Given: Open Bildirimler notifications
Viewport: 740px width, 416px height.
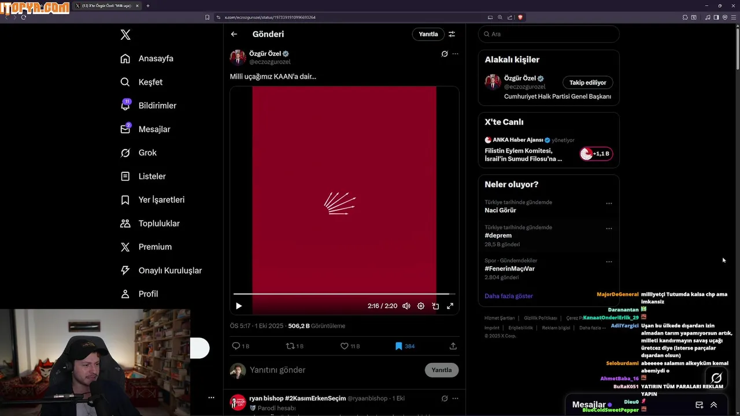Looking at the screenshot, I should coord(148,106).
